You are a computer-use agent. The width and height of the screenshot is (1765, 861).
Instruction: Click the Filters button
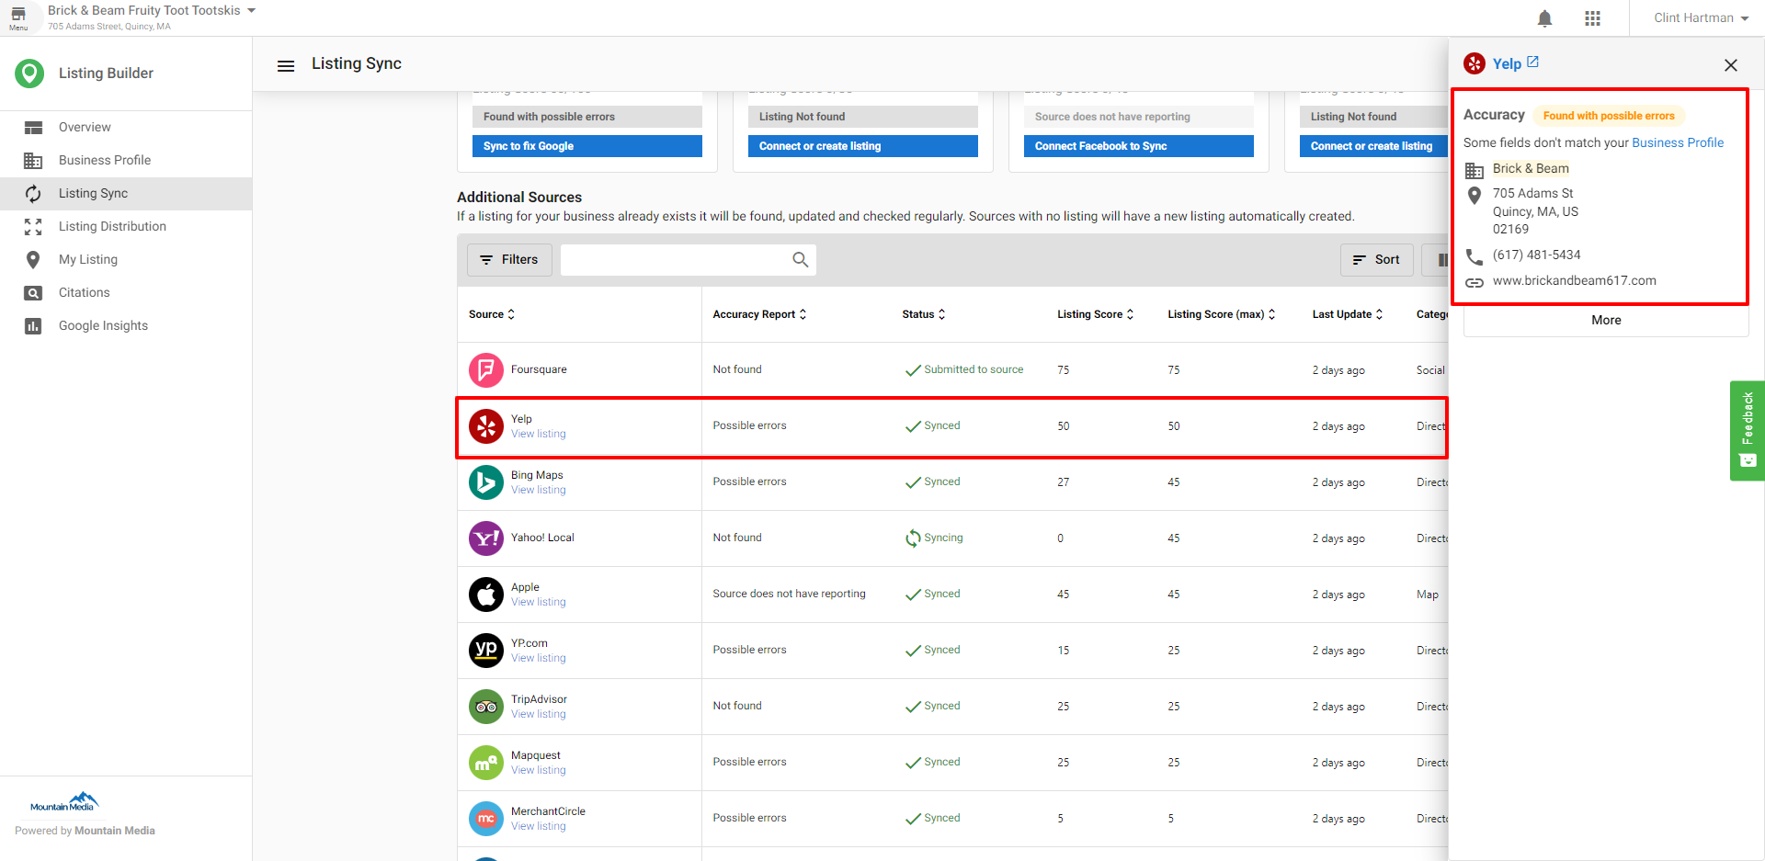pyautogui.click(x=509, y=260)
